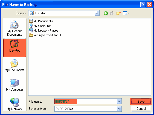Select My Documents in file list
Viewport: 154px width, 115px height.
41,21
